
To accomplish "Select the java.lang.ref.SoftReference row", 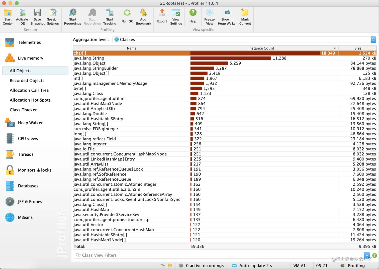I will coord(225,174).
